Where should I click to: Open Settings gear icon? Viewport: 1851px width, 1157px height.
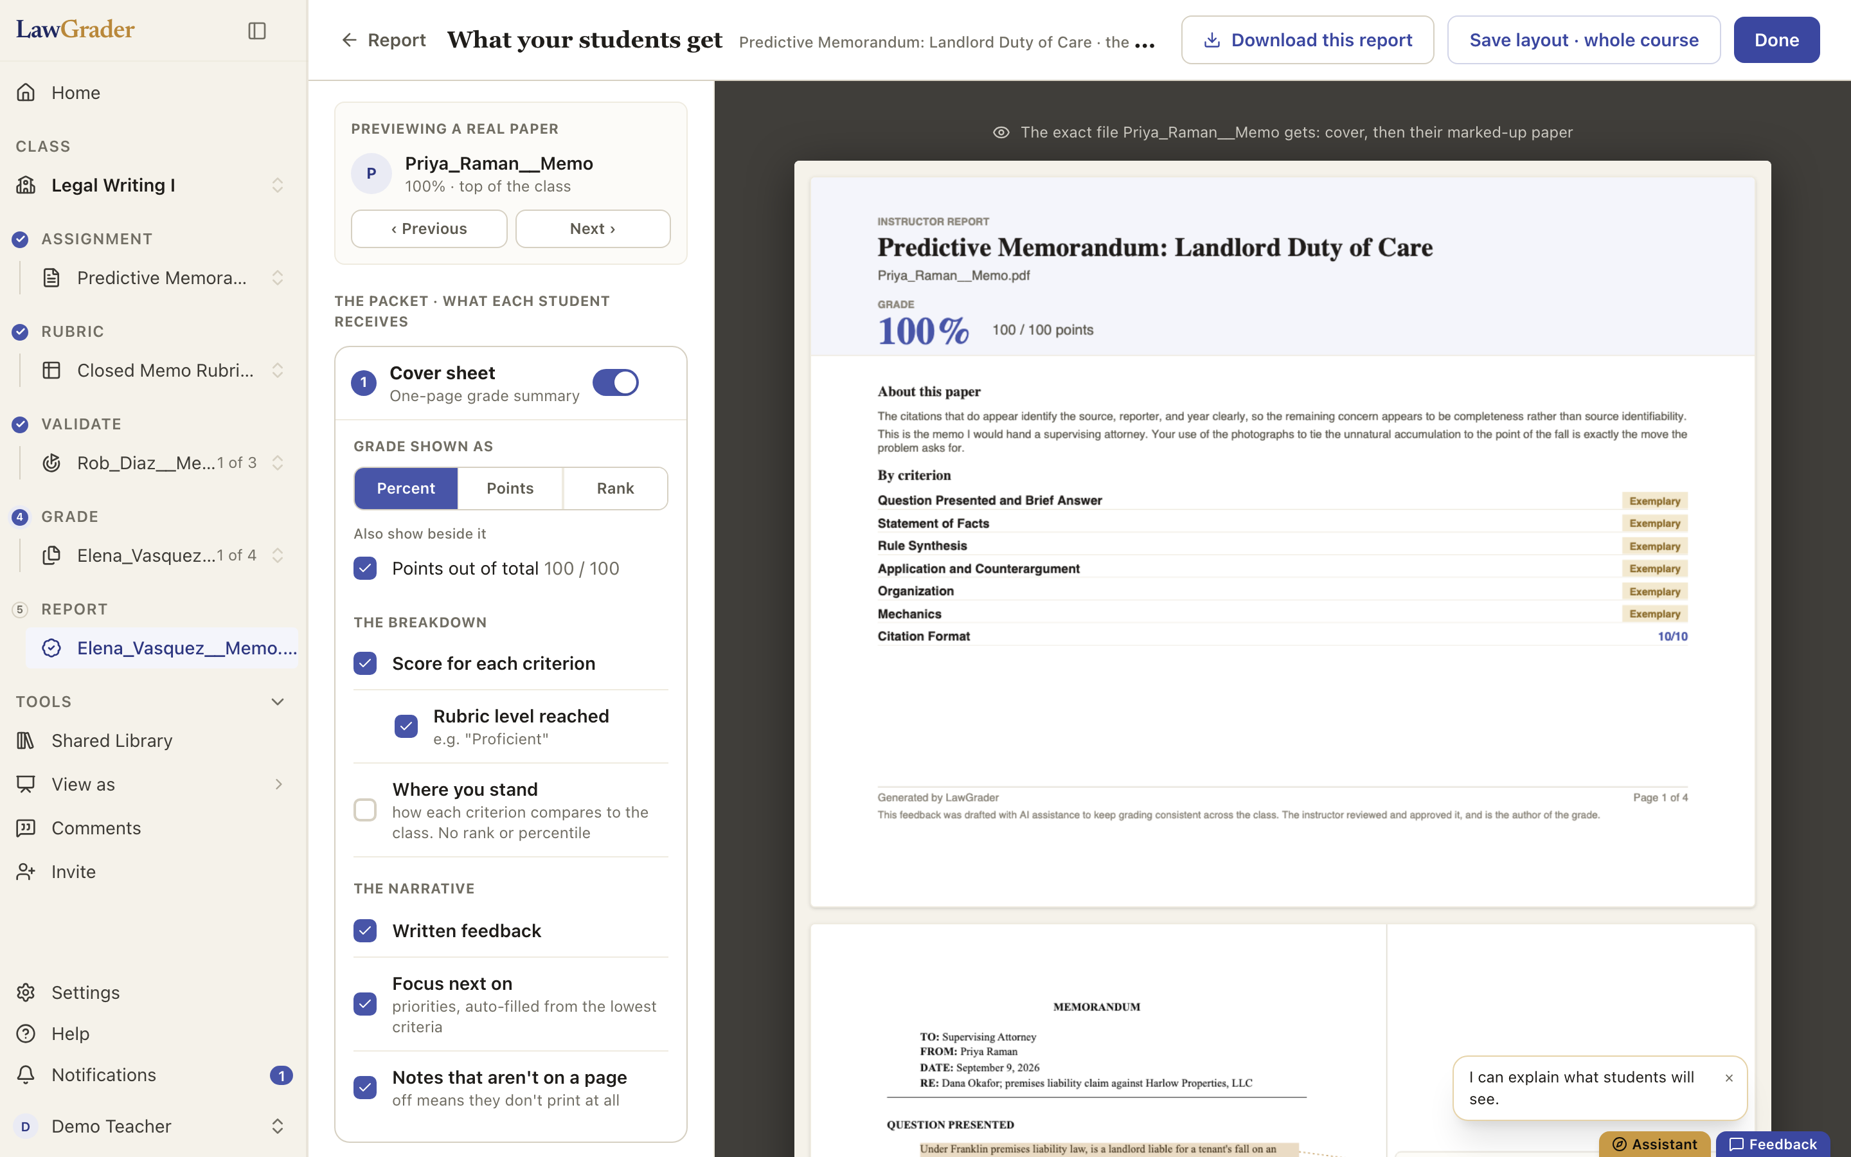[26, 992]
